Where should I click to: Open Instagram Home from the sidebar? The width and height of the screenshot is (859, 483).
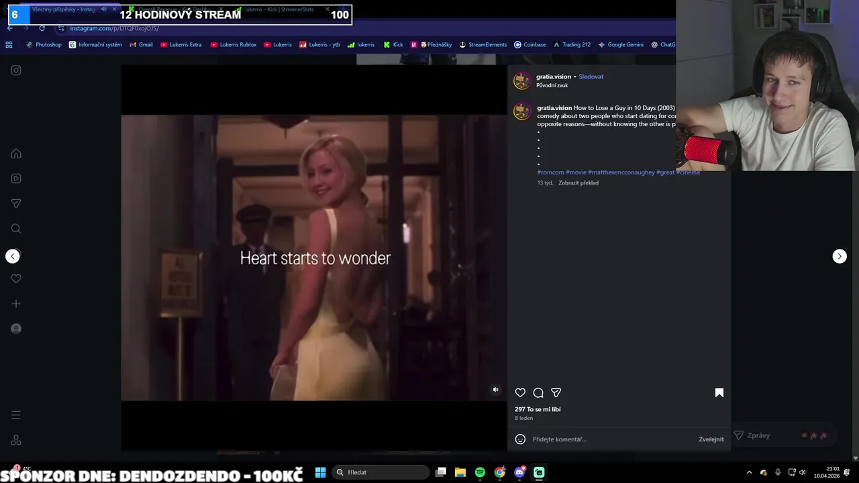(x=16, y=154)
